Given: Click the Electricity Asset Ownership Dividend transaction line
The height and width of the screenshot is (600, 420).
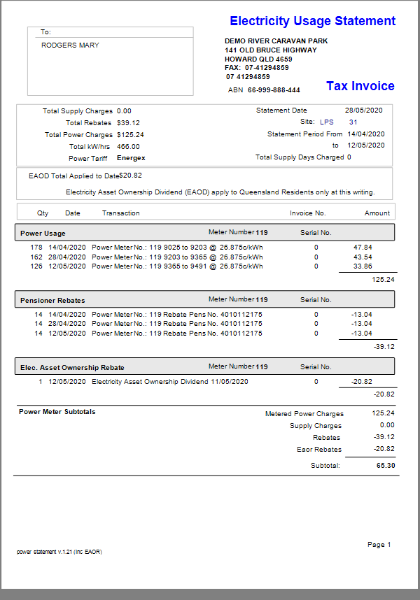Looking at the screenshot, I should (x=169, y=382).
